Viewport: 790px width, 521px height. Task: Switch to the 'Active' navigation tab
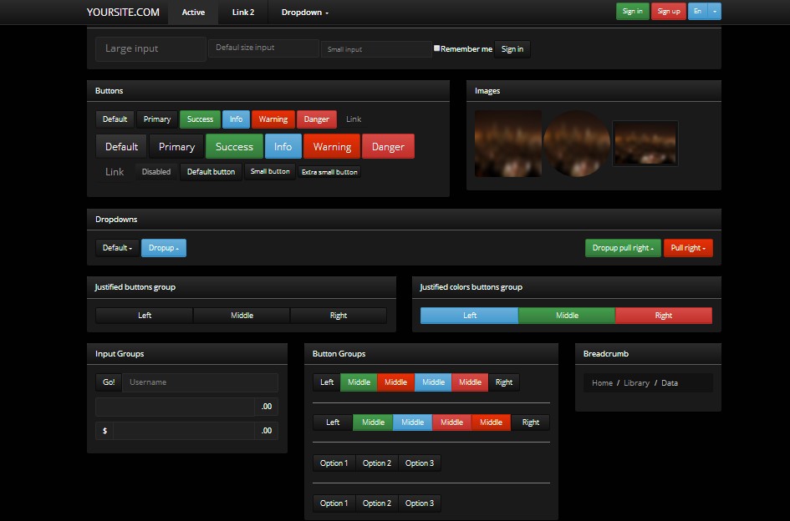[193, 12]
